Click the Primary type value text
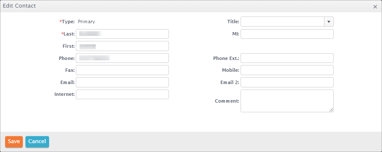The image size is (382, 152). tap(86, 22)
